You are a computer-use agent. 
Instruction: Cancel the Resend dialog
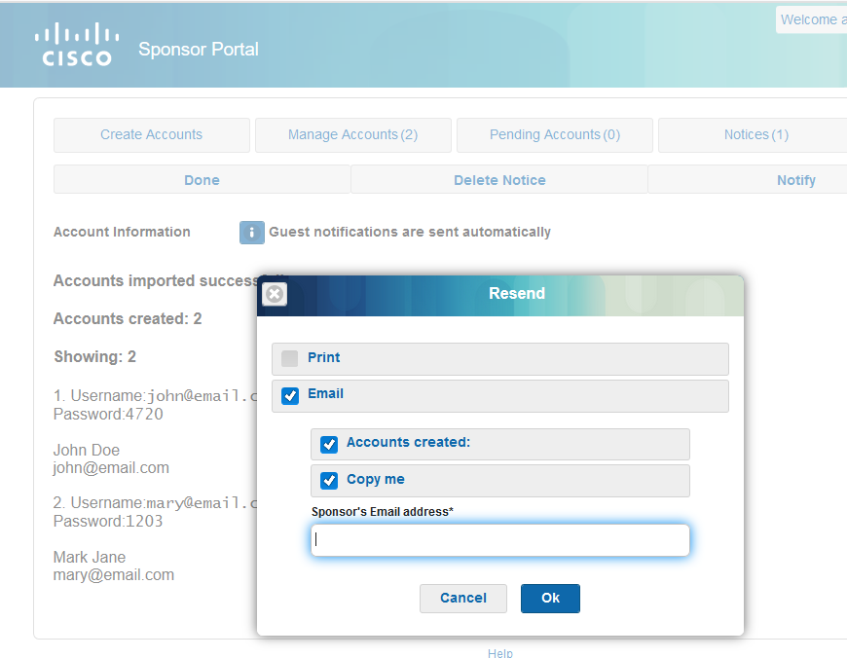[x=462, y=598]
